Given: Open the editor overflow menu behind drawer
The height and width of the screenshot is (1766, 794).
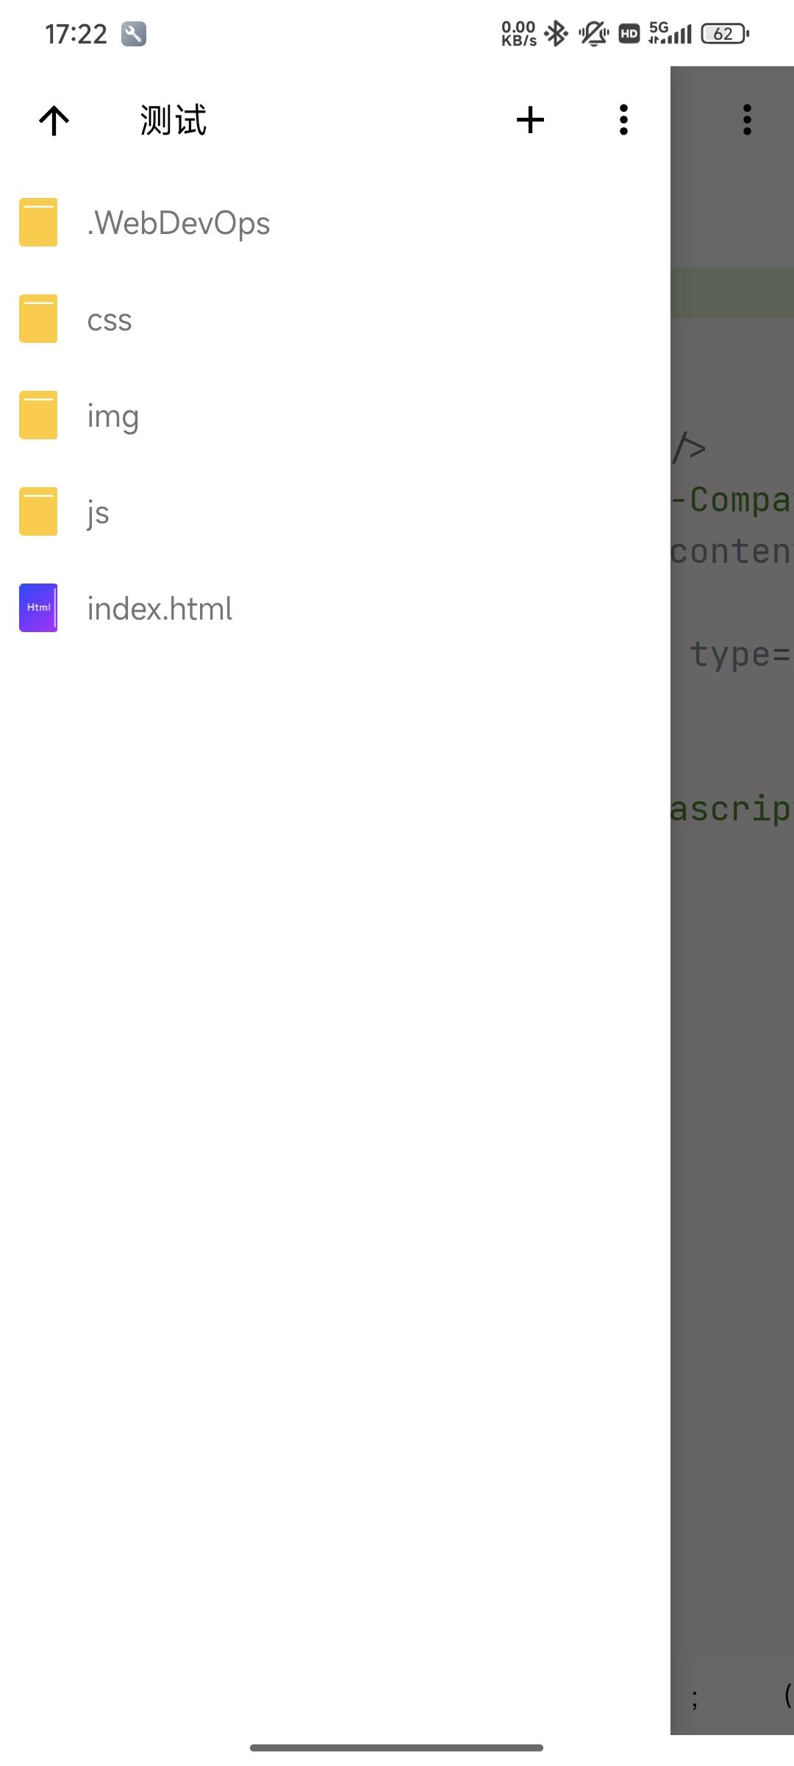Looking at the screenshot, I should point(747,120).
